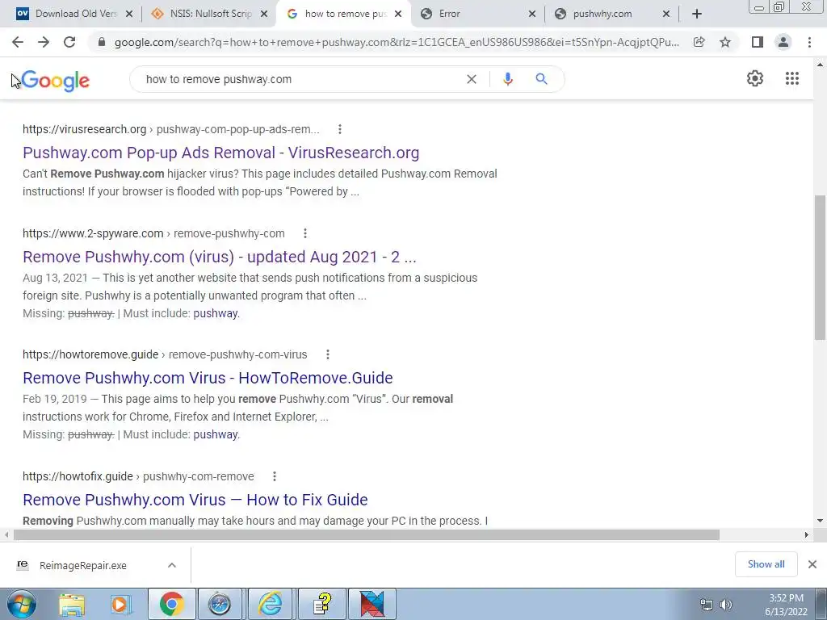Click the taskbar clock showing 3:52 PM

(786, 605)
